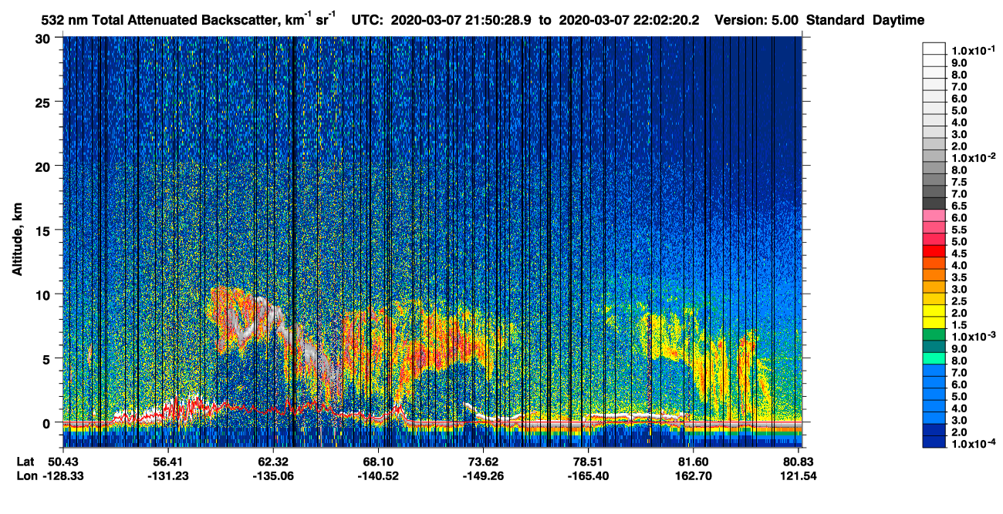Click the longitude value '-140.52'
Image resolution: width=1003 pixels, height=514 pixels.
click(378, 475)
